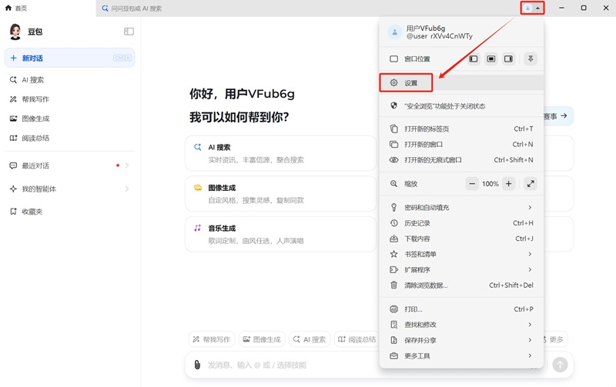Select the 图像生成 card in main area
This screenshot has height=387, width=616.
(280, 194)
